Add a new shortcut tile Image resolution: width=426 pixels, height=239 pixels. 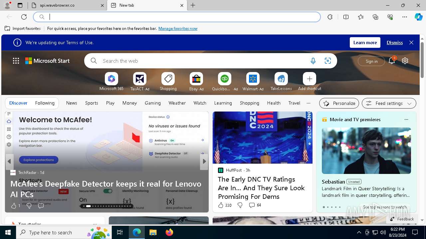(310, 81)
